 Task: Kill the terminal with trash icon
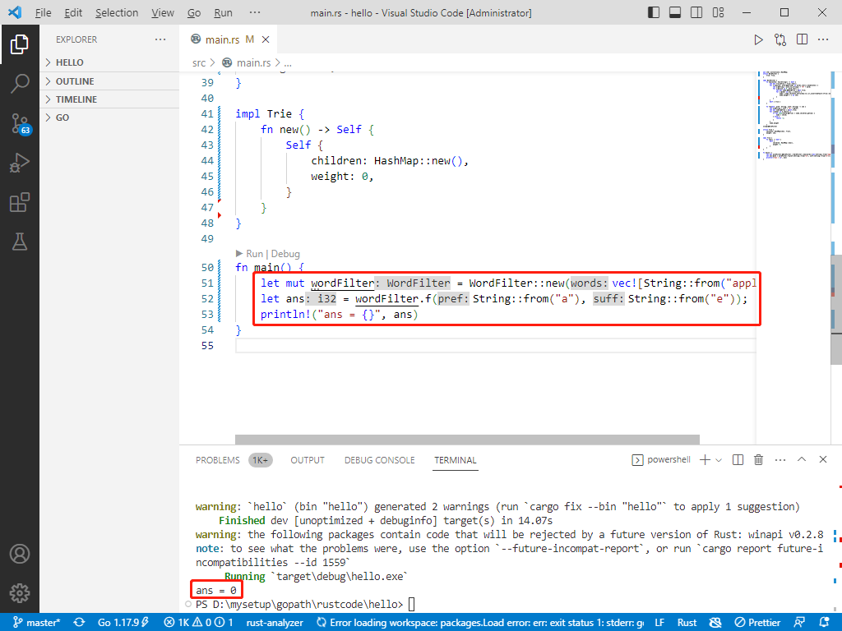[x=758, y=460]
